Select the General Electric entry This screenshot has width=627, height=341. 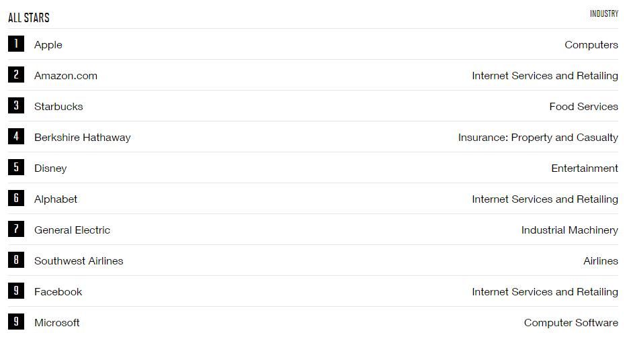pos(72,230)
